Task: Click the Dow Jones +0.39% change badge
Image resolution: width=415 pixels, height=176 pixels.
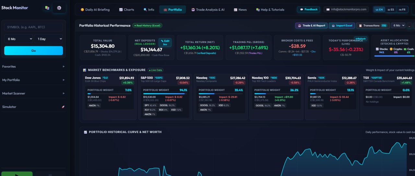Action: pyautogui.click(x=128, y=82)
